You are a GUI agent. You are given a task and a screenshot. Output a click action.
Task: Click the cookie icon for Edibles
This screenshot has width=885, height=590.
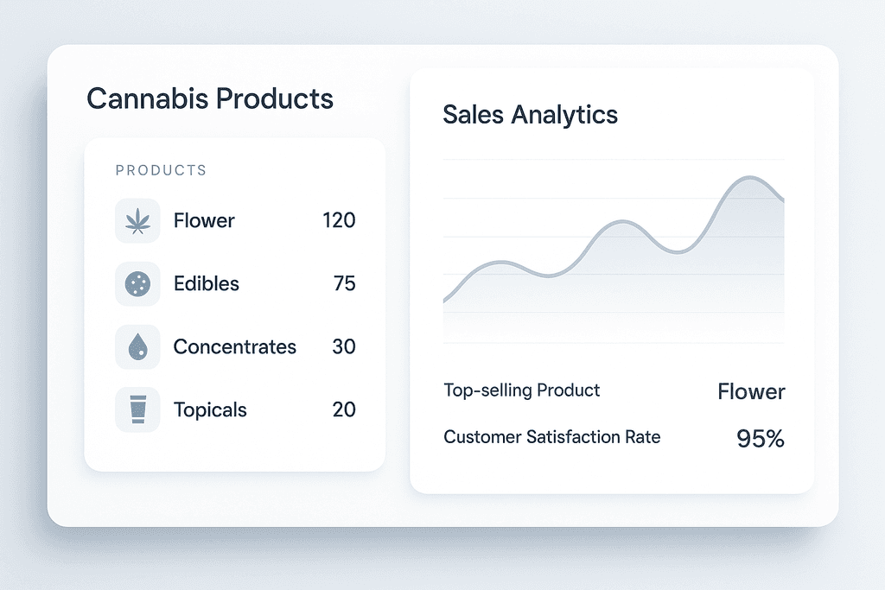pos(137,283)
